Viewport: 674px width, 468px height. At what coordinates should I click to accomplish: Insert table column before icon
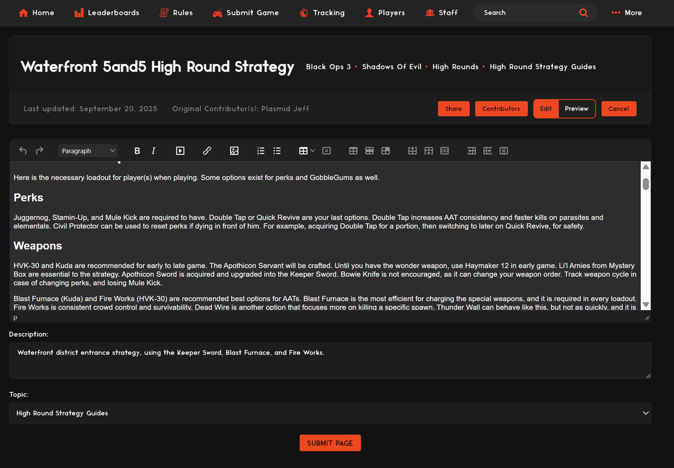tap(472, 151)
